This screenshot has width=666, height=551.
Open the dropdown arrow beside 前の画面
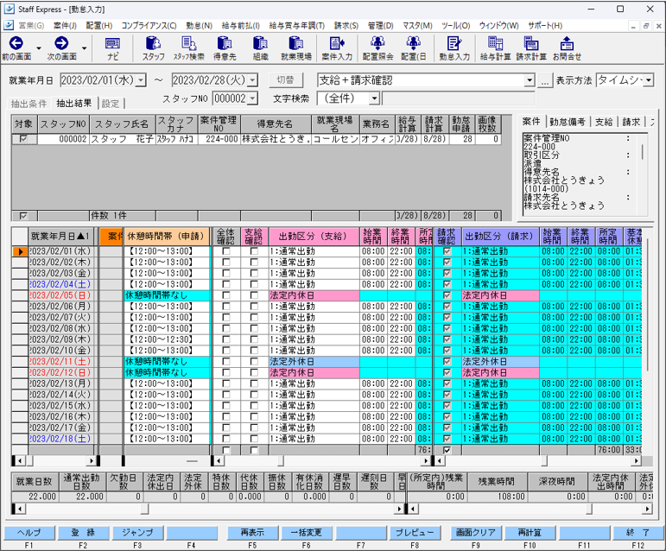click(39, 48)
